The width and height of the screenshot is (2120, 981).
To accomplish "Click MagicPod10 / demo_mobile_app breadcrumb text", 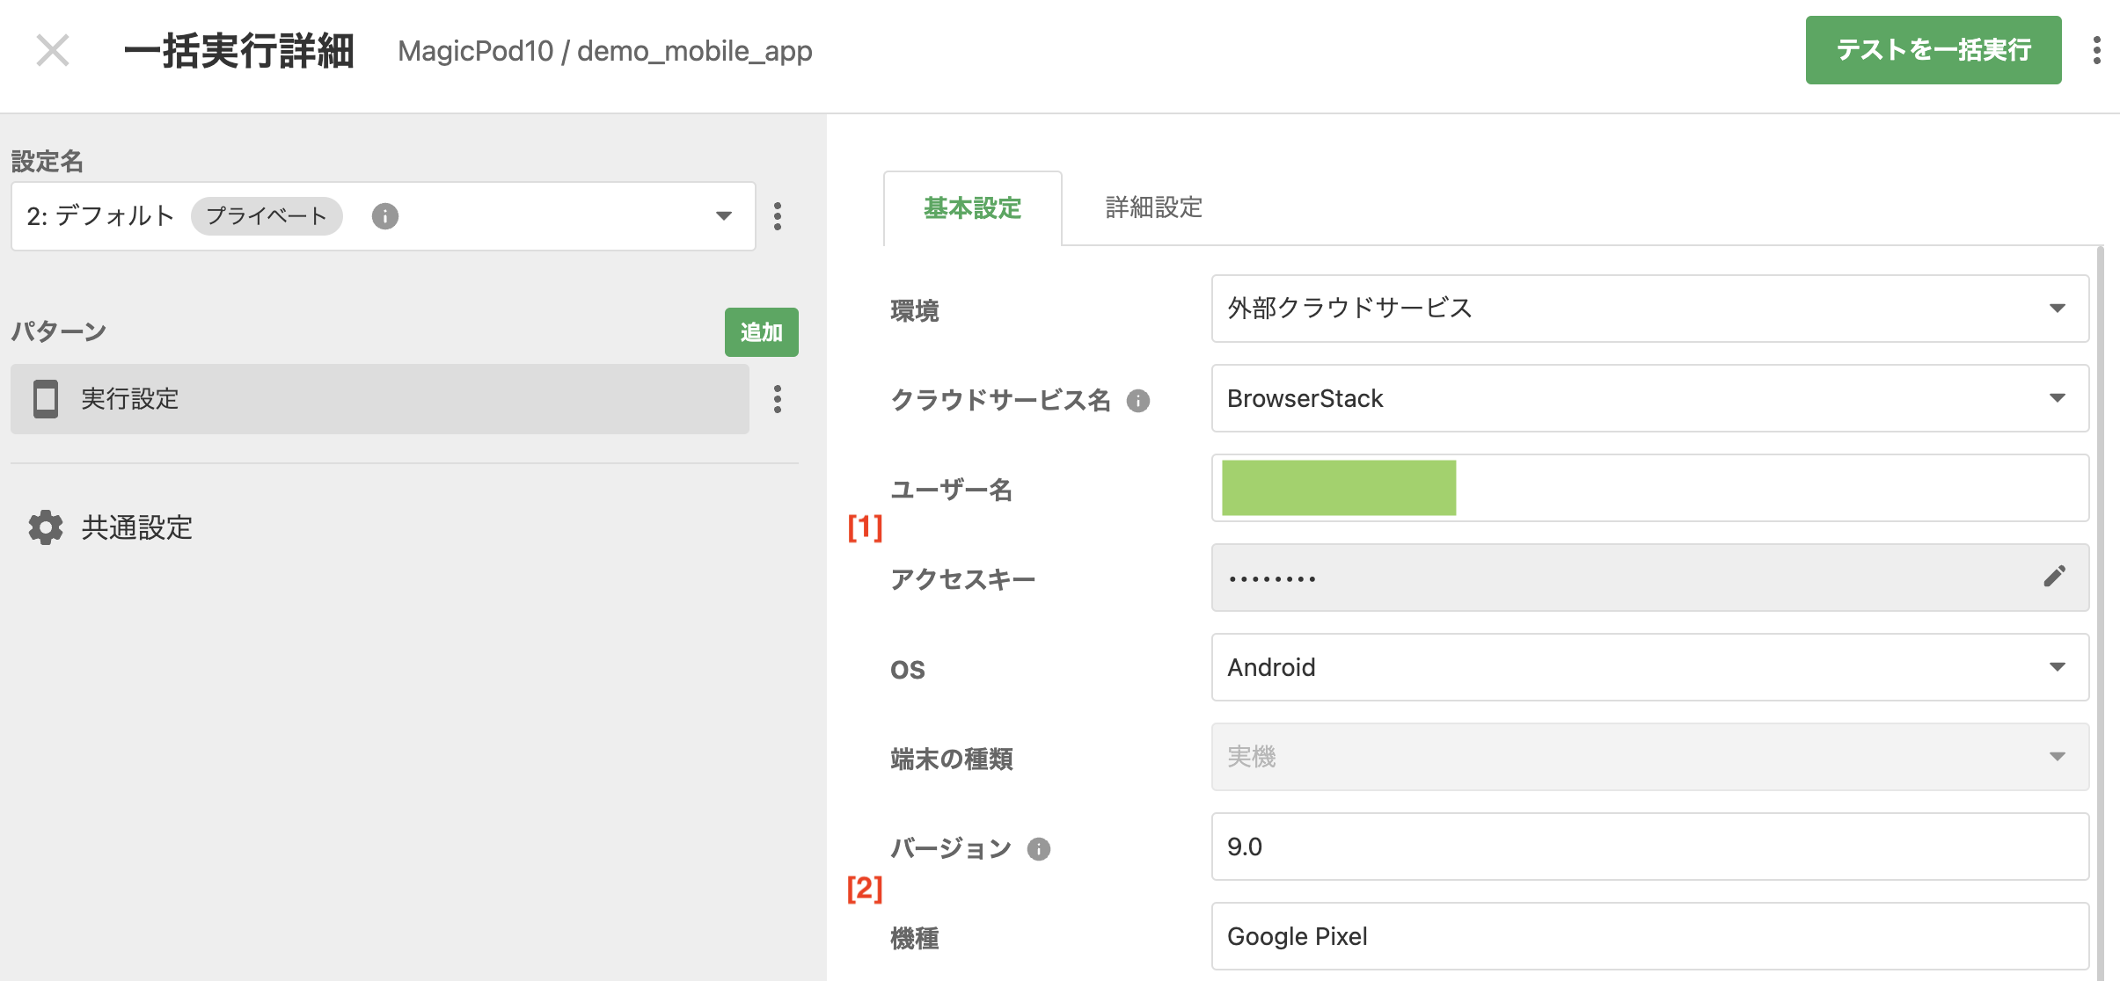I will [605, 51].
